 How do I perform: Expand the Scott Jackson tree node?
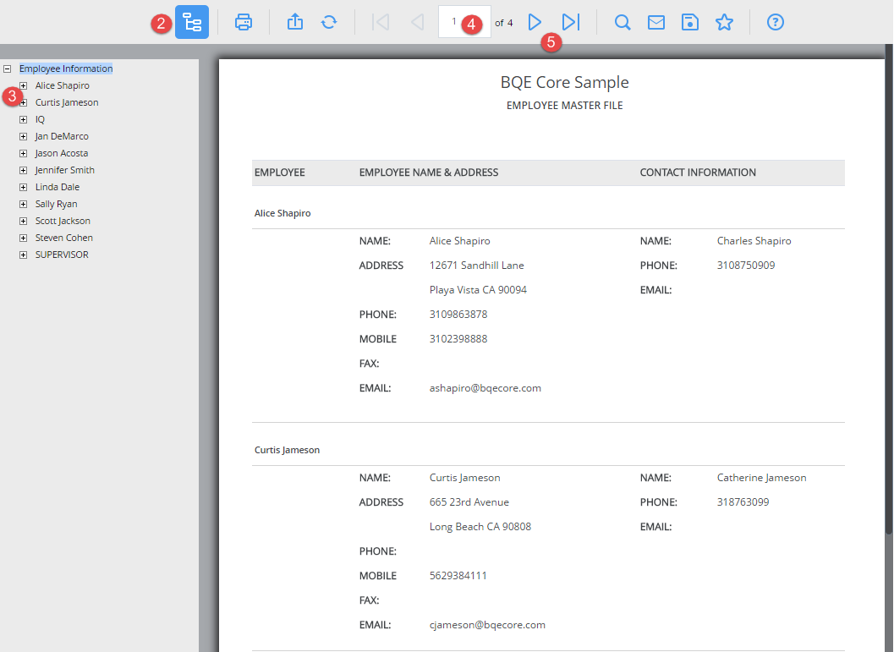(x=24, y=221)
